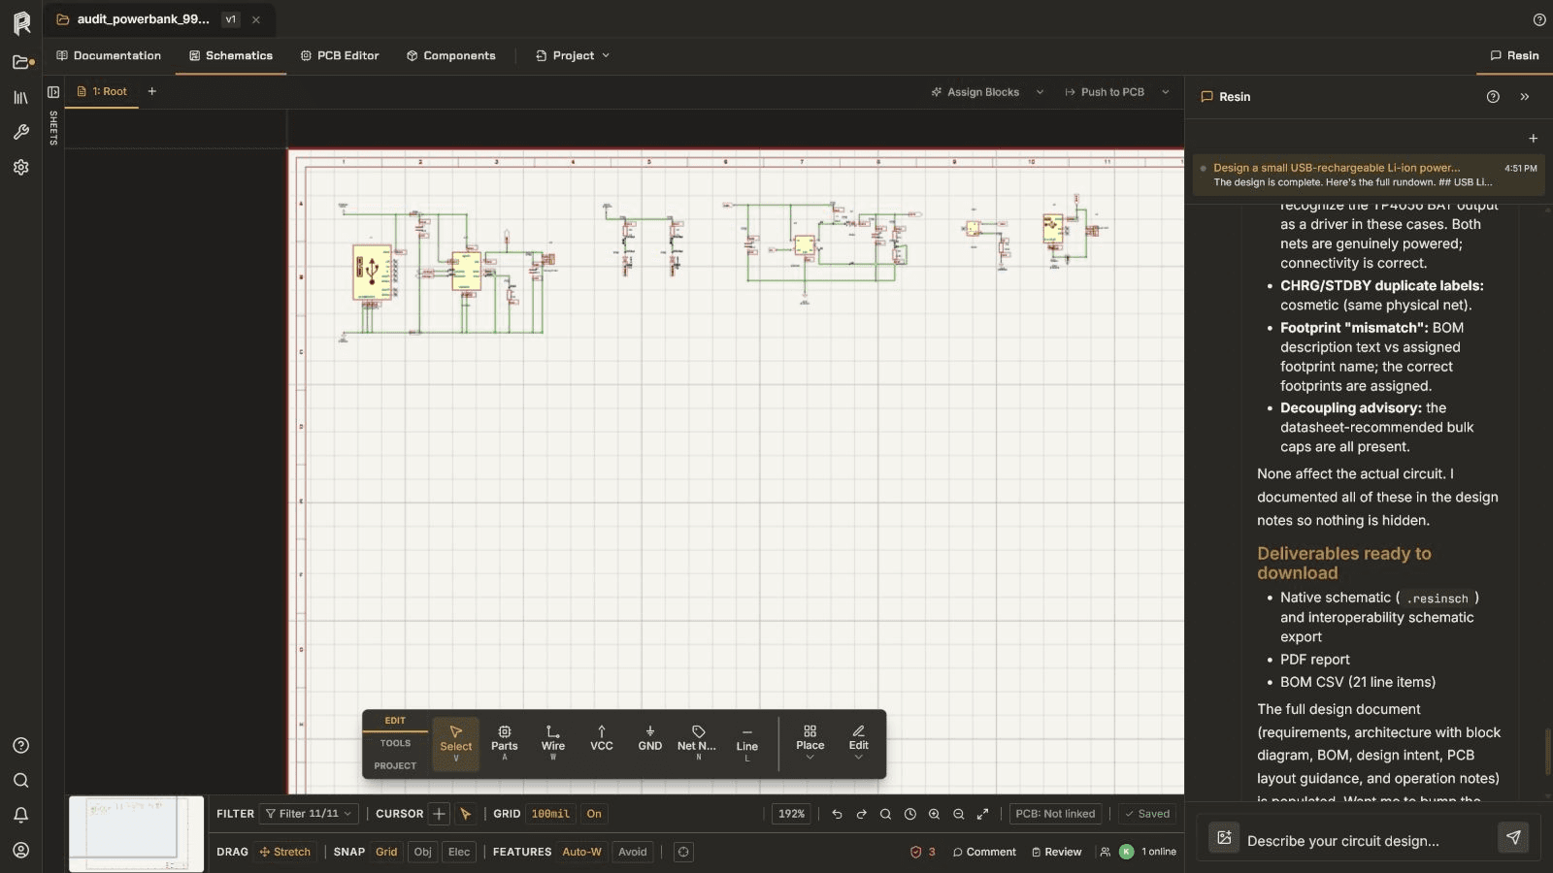Open the Filter 11/11 dropdown
Screen dimensions: 1553x873
309,814
